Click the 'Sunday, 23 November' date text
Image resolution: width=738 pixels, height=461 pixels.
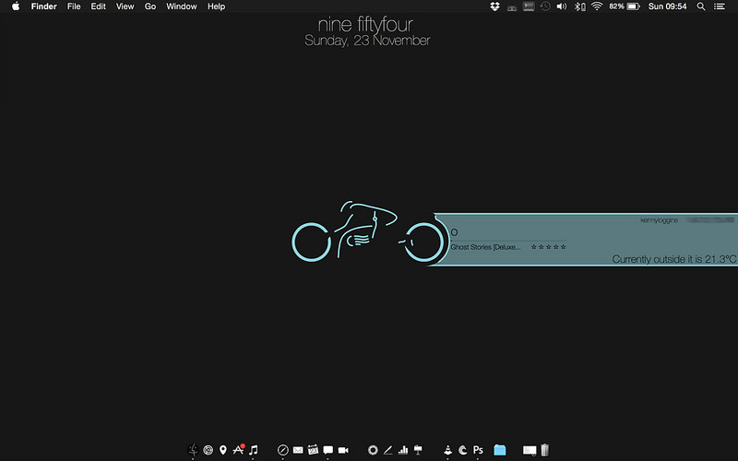(x=367, y=41)
